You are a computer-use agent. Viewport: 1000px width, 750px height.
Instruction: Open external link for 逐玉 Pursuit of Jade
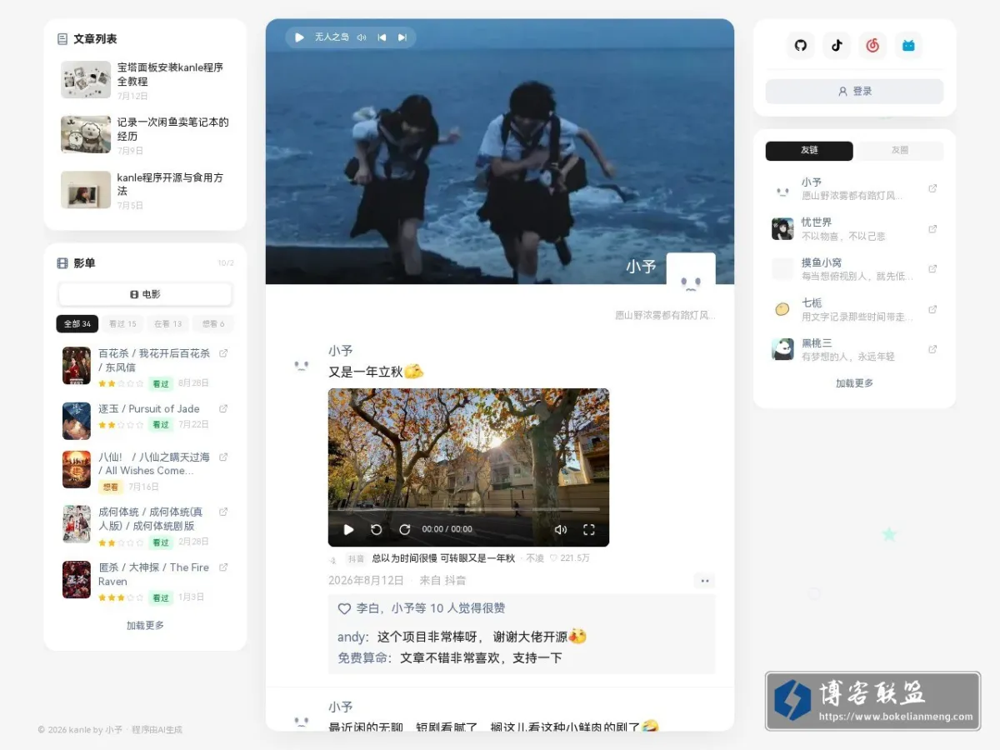(x=223, y=408)
